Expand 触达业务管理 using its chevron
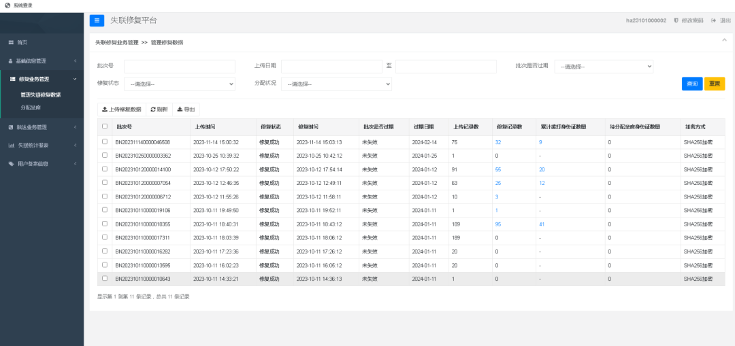735x346 pixels. pos(75,127)
